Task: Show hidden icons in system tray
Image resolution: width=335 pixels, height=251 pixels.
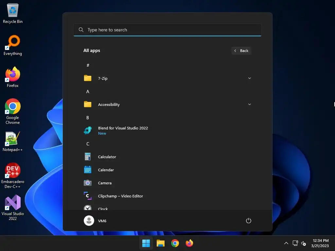Action: point(286,243)
